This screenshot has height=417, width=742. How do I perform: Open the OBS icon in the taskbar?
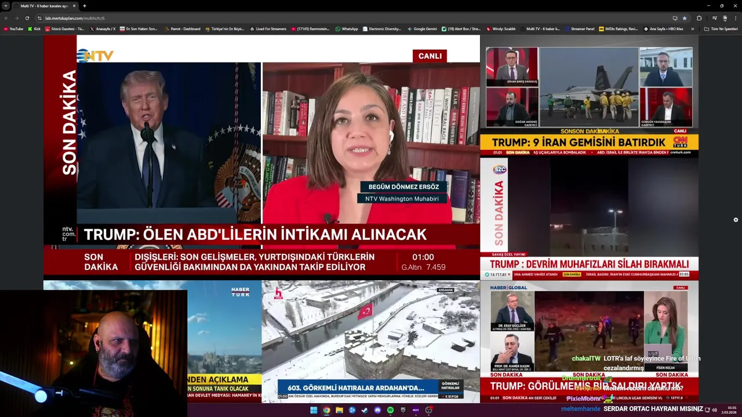coord(428,410)
